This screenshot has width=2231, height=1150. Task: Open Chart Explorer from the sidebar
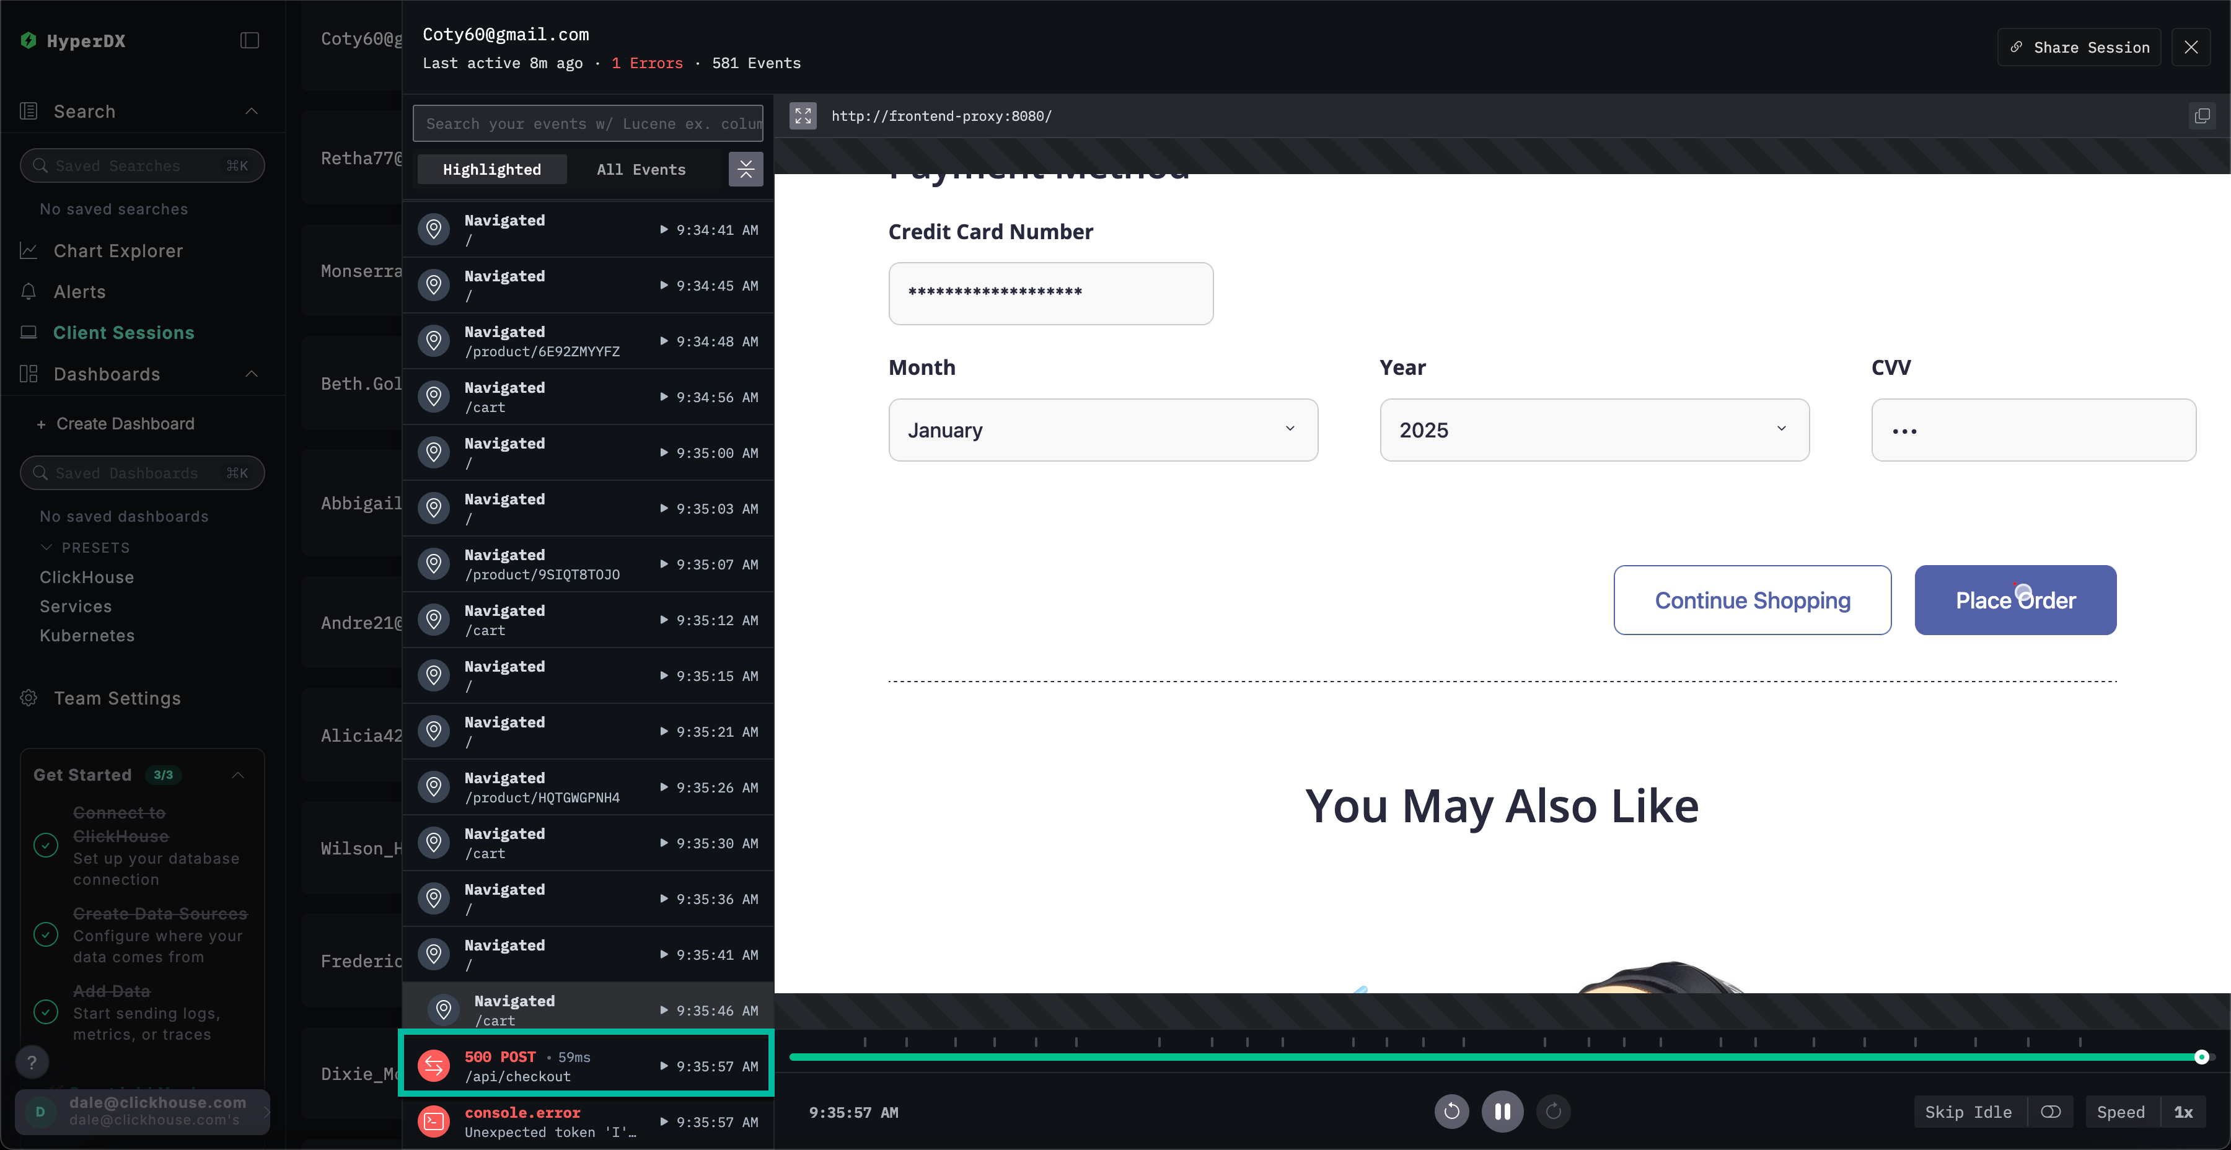click(x=118, y=251)
